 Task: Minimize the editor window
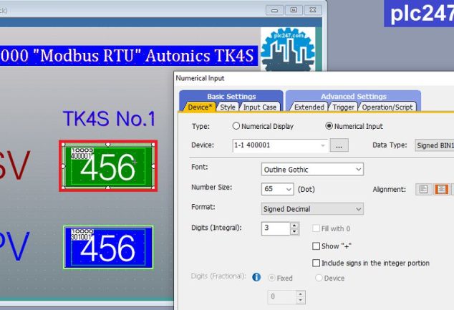(x=275, y=10)
